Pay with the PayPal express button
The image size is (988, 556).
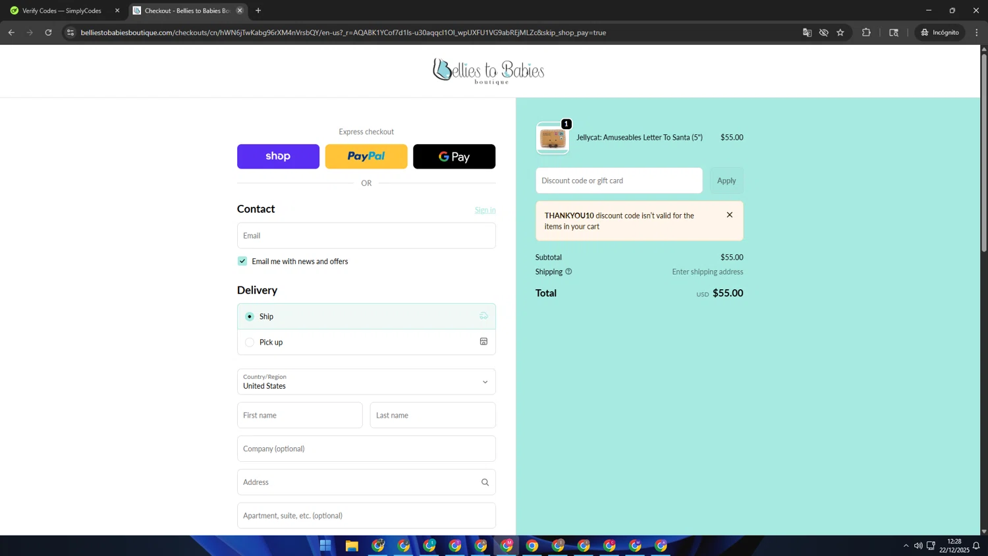point(366,156)
